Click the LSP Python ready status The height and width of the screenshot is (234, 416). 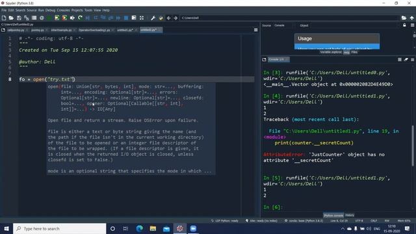[x=225, y=221]
